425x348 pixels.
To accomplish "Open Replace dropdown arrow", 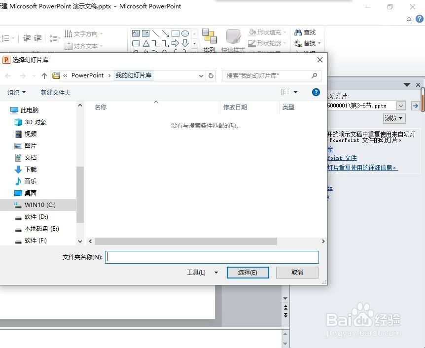I will point(319,43).
